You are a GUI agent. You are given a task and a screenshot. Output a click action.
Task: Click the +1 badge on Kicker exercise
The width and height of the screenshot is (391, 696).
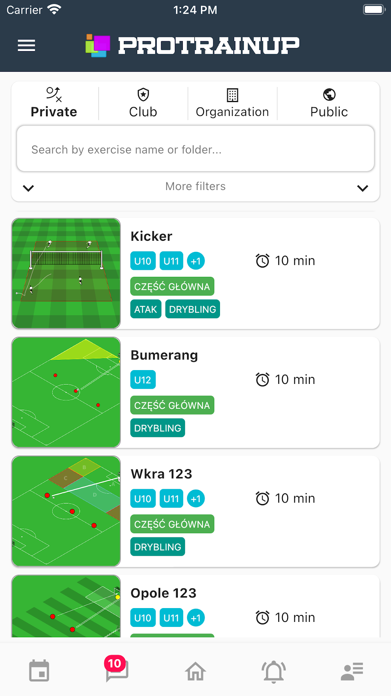pos(196,261)
